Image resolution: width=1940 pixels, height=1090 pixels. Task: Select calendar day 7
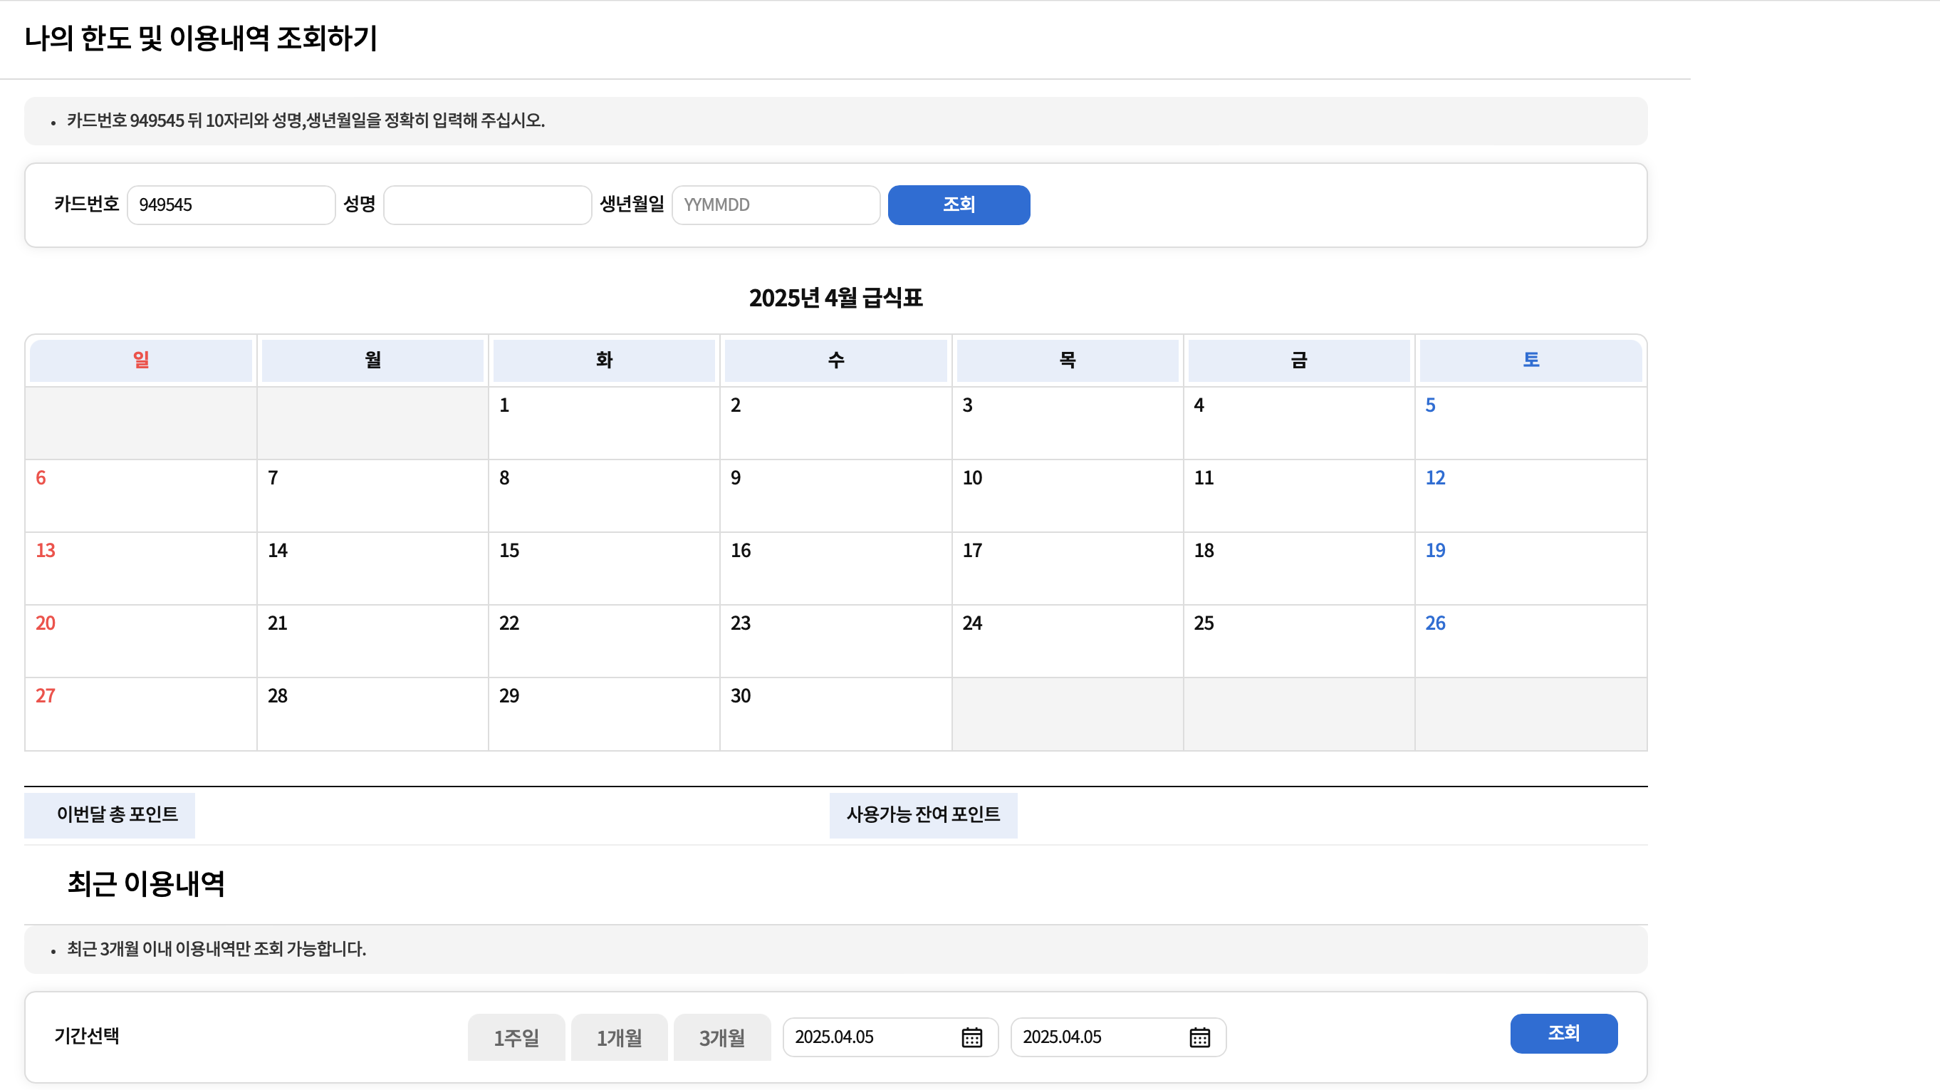(x=372, y=496)
